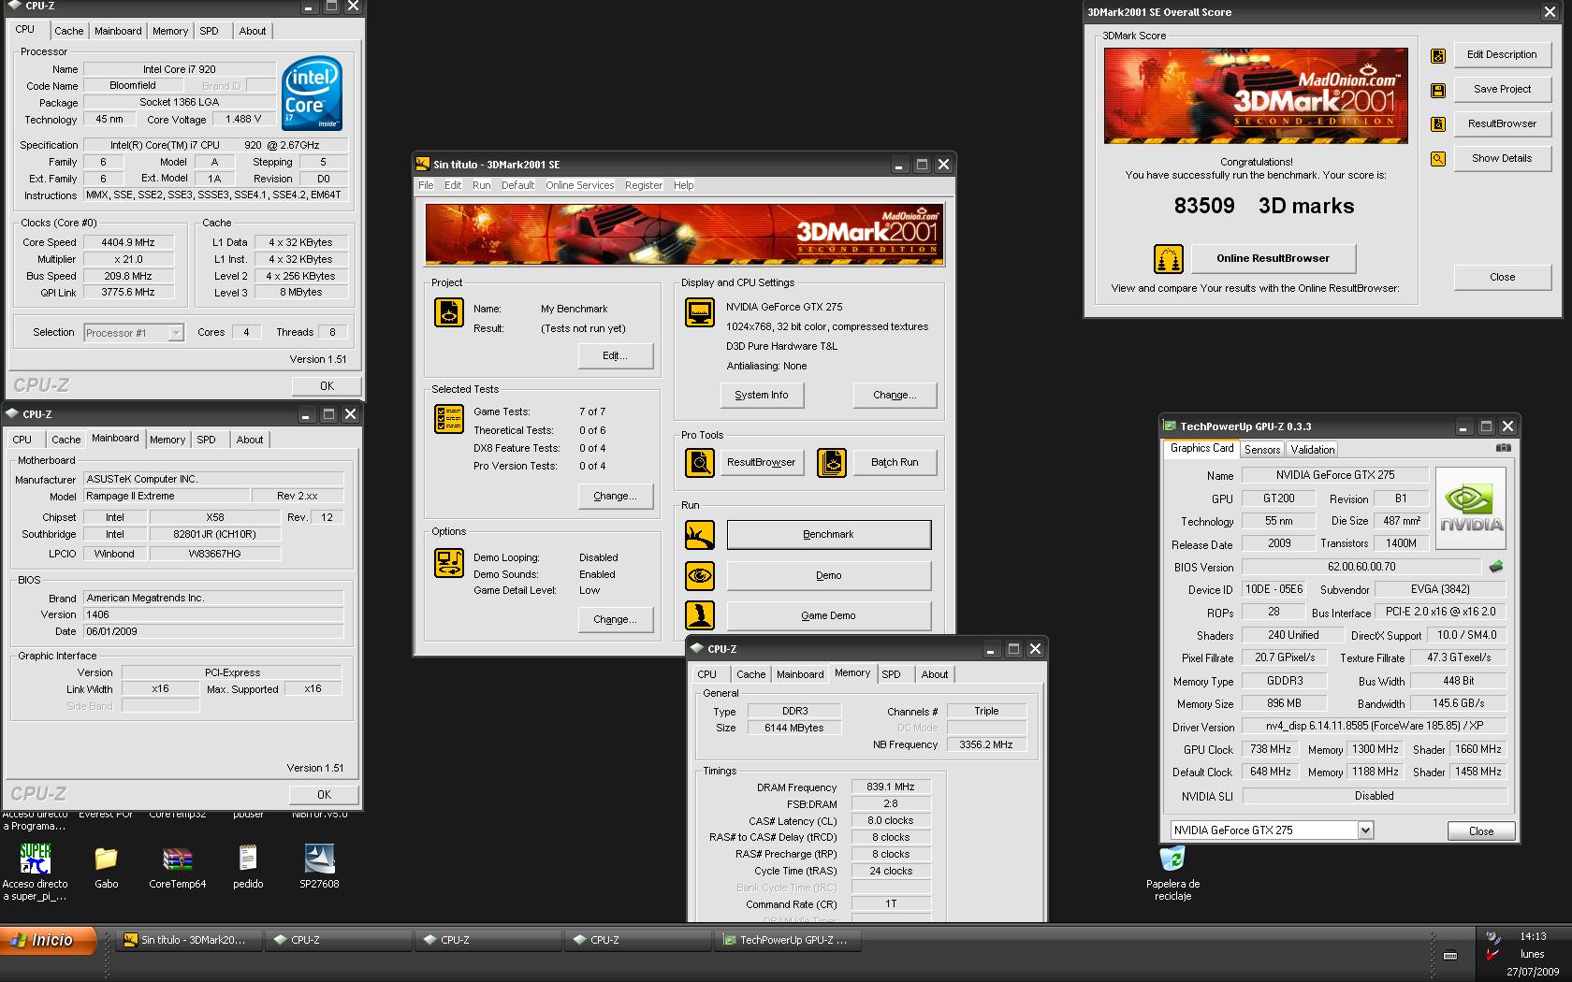
Task: Click the 3DMark2001 banner in score window
Action: click(1256, 95)
